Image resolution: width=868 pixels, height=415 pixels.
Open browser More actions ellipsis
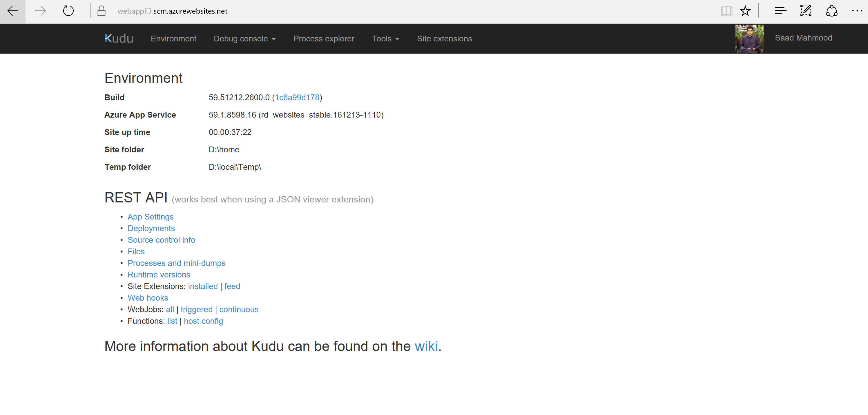857,11
